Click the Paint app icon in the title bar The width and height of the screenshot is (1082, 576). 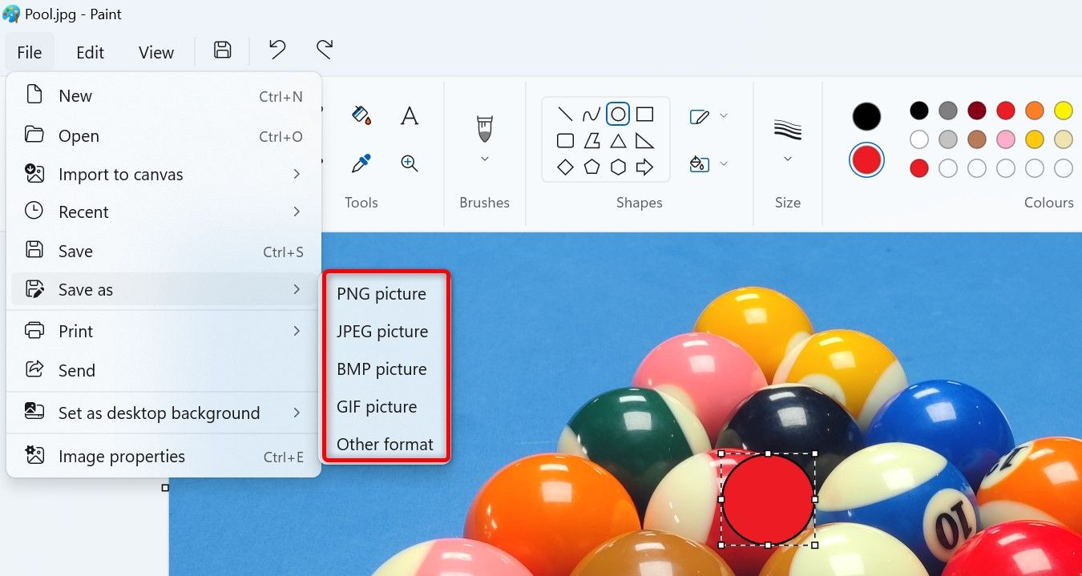pyautogui.click(x=11, y=14)
